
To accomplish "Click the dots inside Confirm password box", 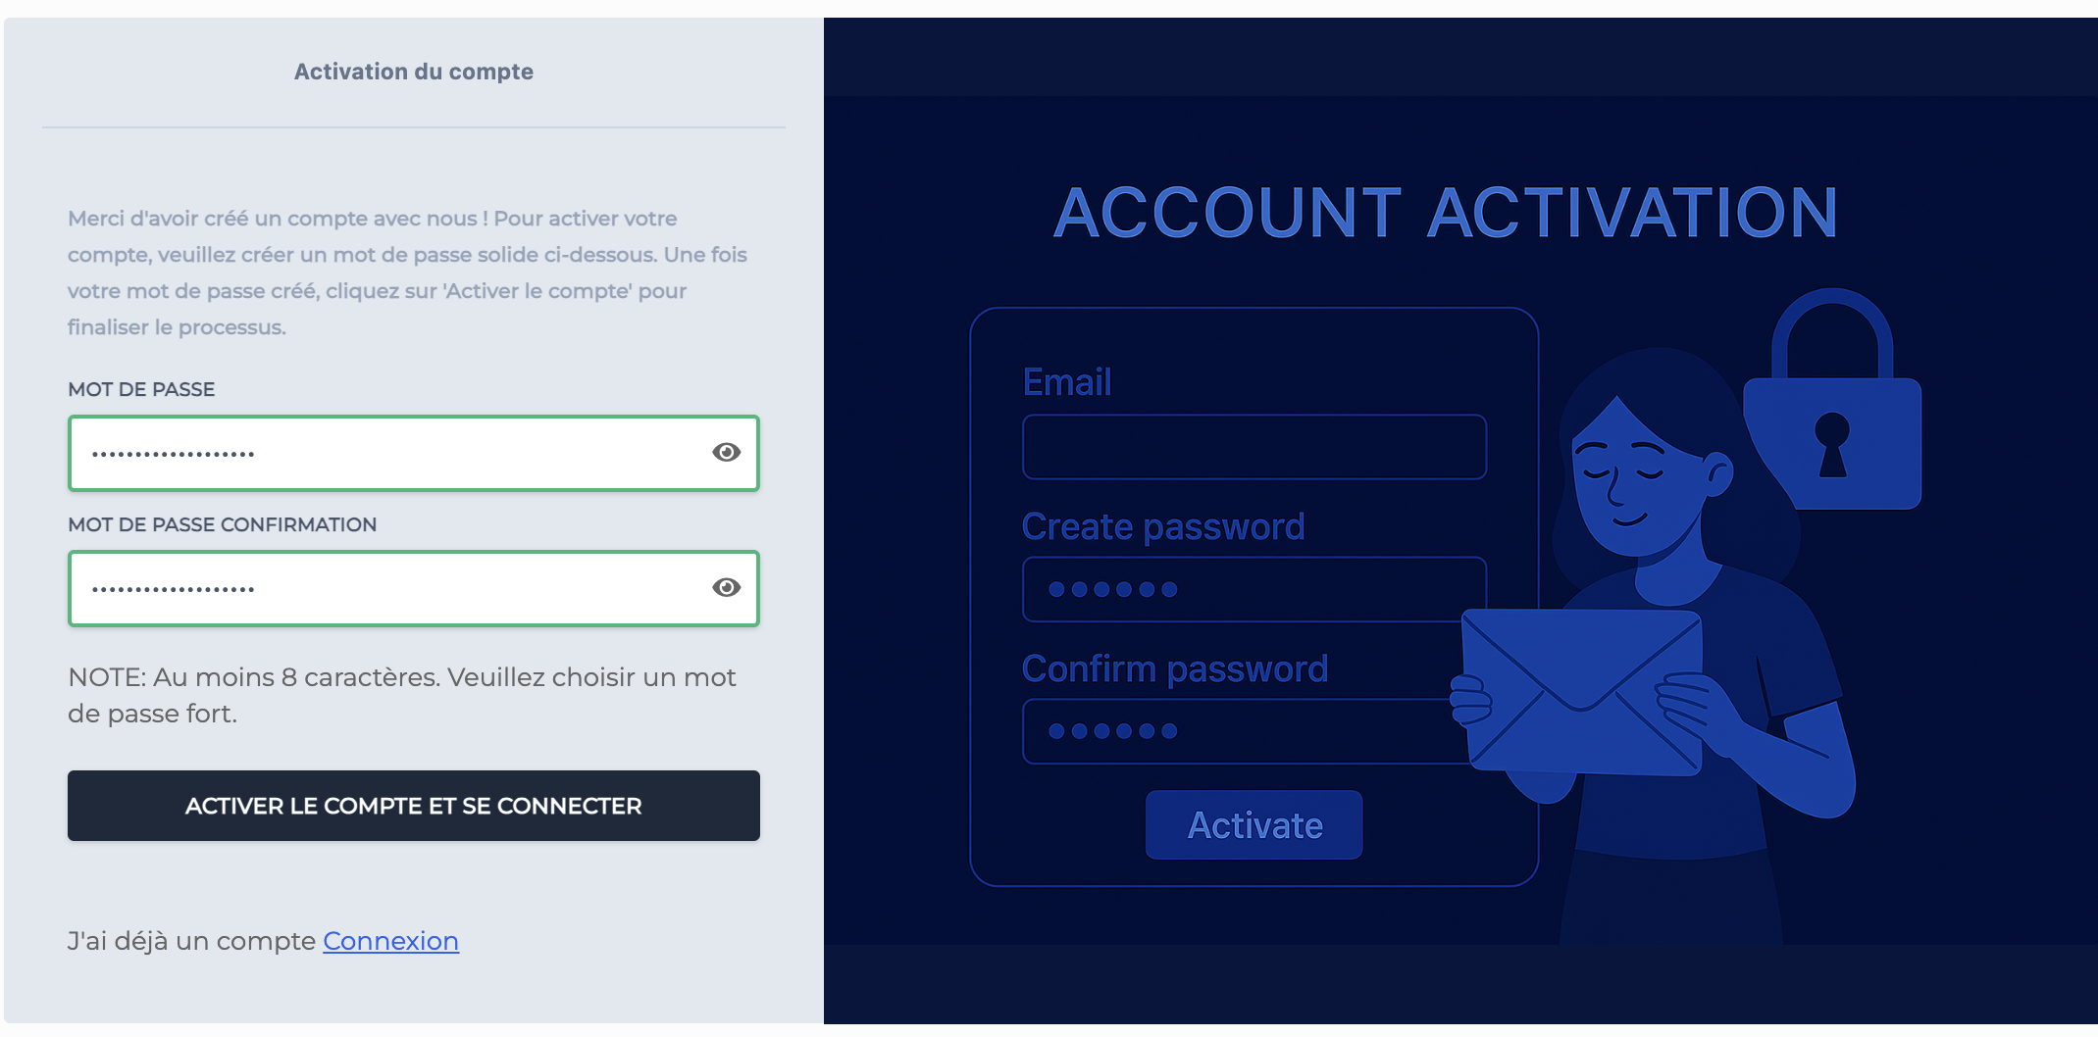I will click(1112, 730).
